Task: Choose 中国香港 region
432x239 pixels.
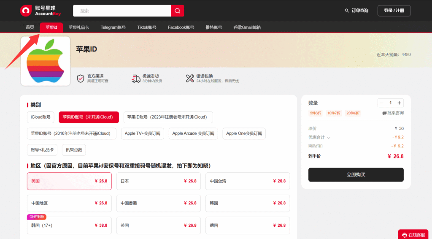Action: [159, 203]
